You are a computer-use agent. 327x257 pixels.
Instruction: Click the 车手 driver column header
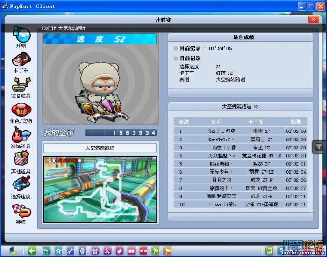215,122
